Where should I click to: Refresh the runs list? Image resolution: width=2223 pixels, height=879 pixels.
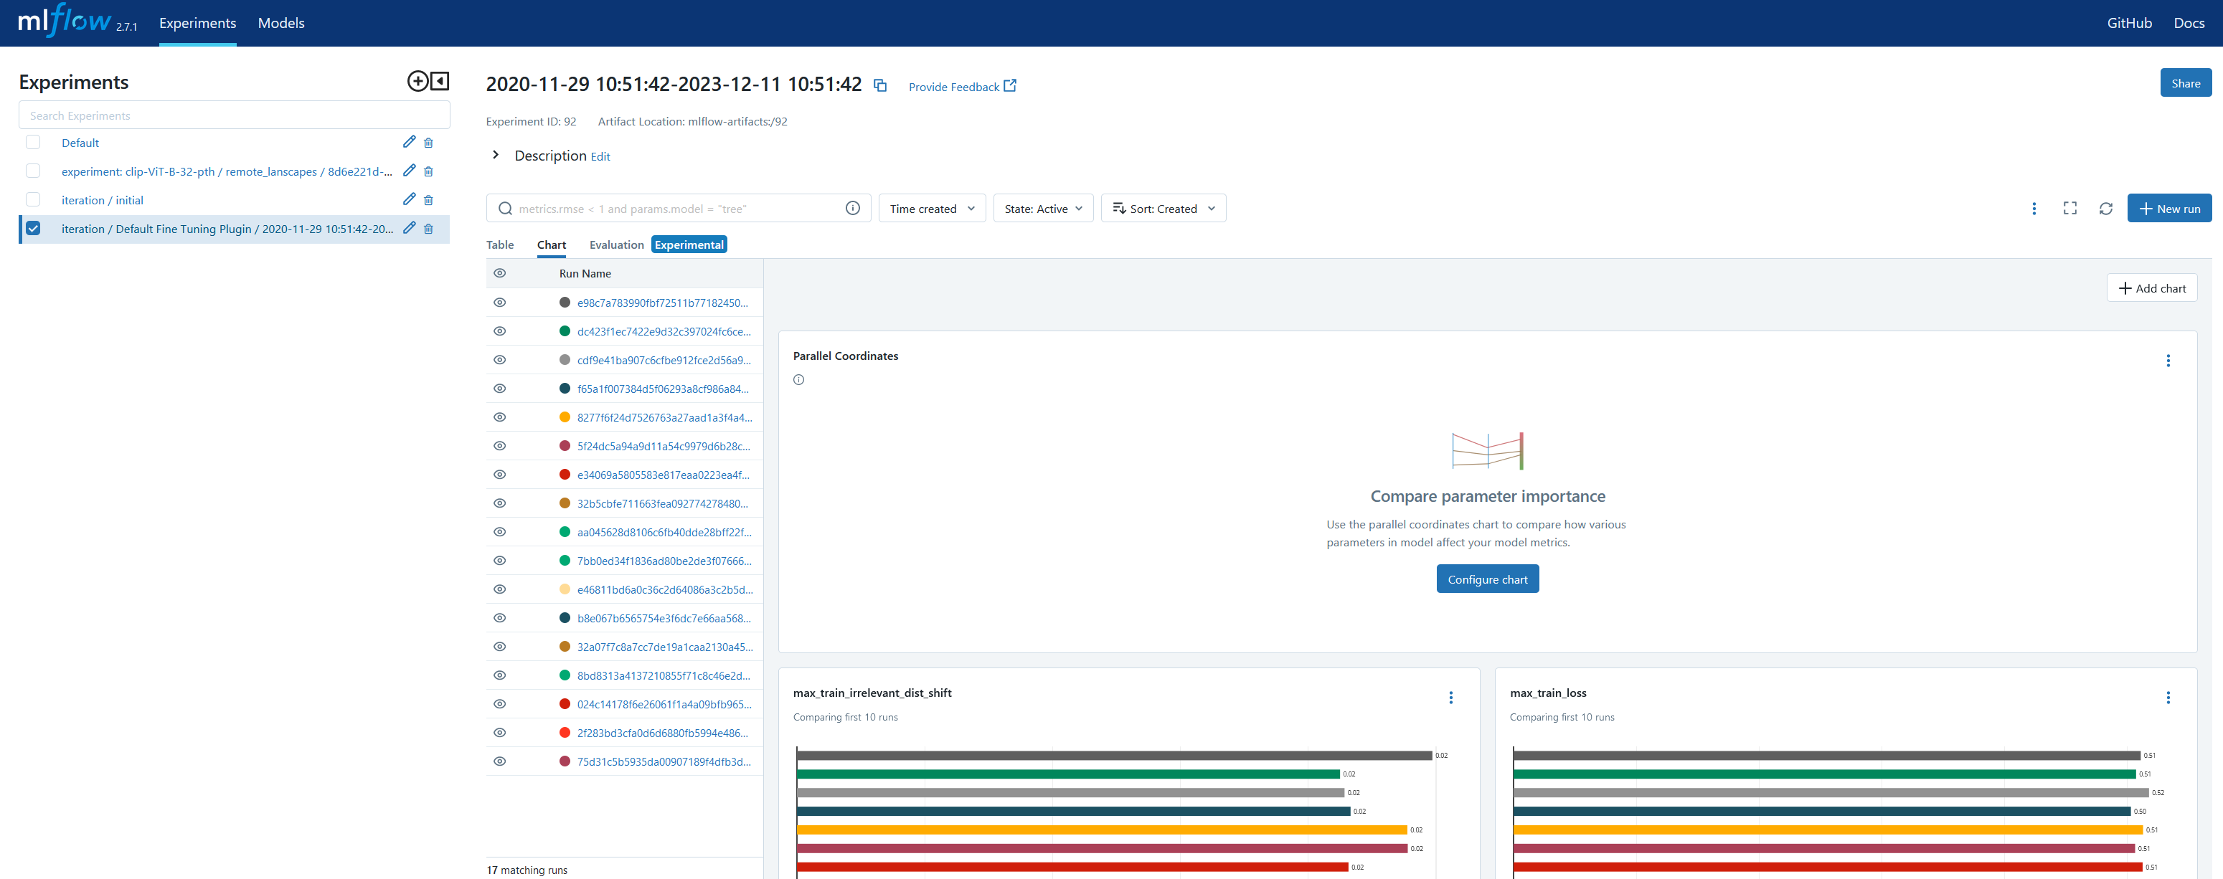(2105, 209)
